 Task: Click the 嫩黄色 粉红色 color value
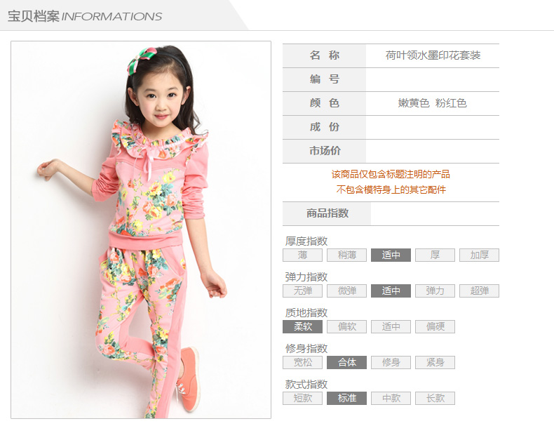(x=433, y=103)
